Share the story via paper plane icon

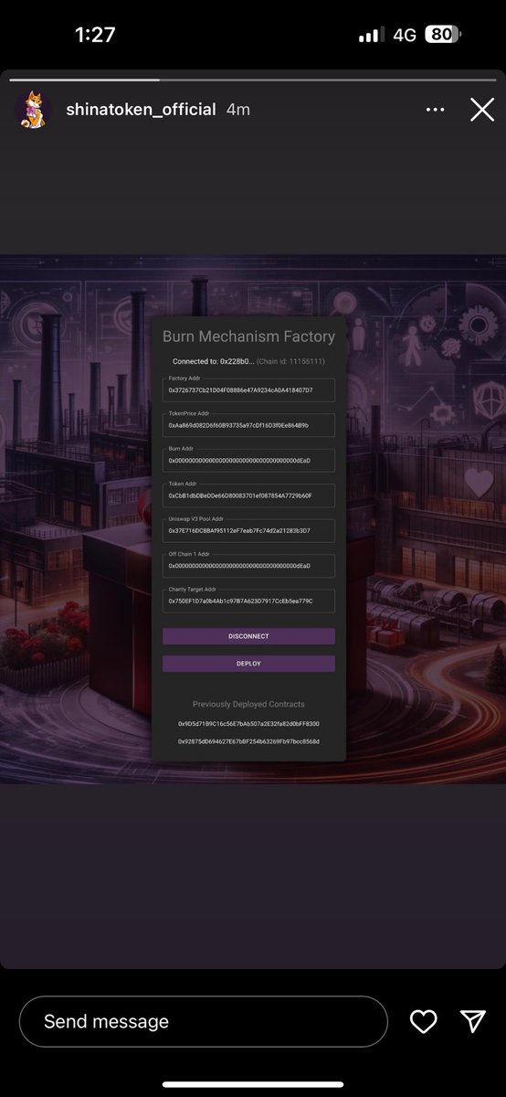(472, 1021)
